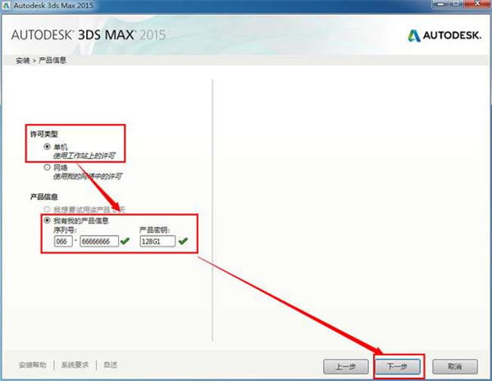
Task: Click the serial number field containing 66666666
Action: [99, 241]
